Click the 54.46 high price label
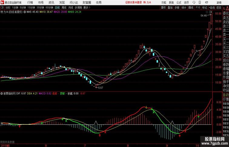229x147 pixels. coord(204,15)
